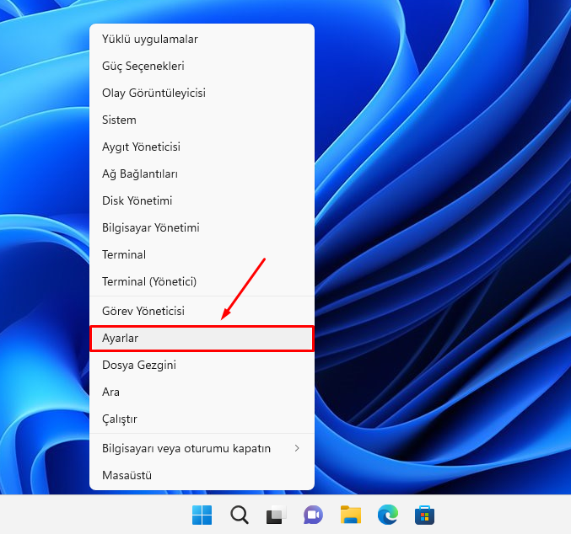Open Olay Görüntüleyicisi from the menu
The image size is (571, 534).
pyautogui.click(x=154, y=93)
